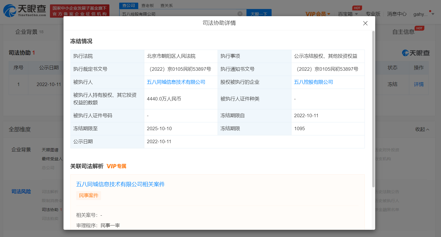Click the court name 北京市朝阳区人民法院
Viewport: 441px width, 237px height.
(171, 56)
